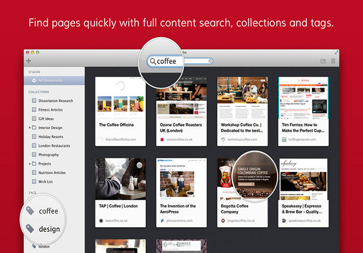Click the Gift Ideas collection icon
363x253 pixels.
[x=34, y=119]
